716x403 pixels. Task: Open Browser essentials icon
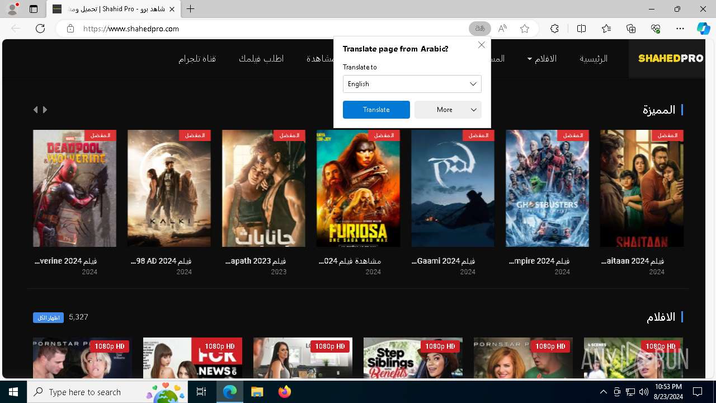[656, 29]
